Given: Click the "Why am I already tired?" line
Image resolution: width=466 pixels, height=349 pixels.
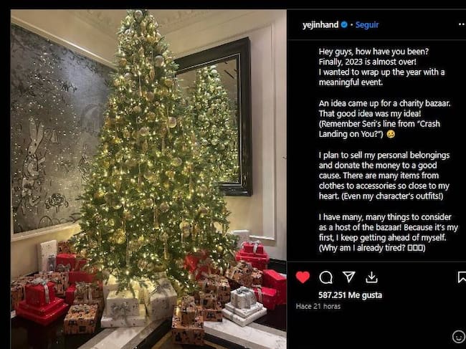Looking at the screenshot, I should 373,248.
